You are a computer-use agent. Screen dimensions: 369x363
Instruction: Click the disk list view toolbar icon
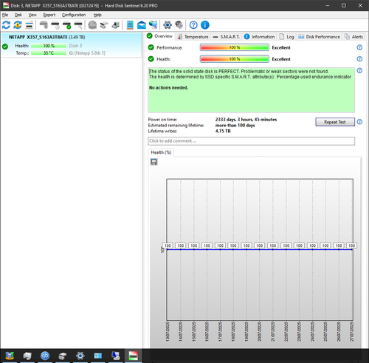coord(30,25)
